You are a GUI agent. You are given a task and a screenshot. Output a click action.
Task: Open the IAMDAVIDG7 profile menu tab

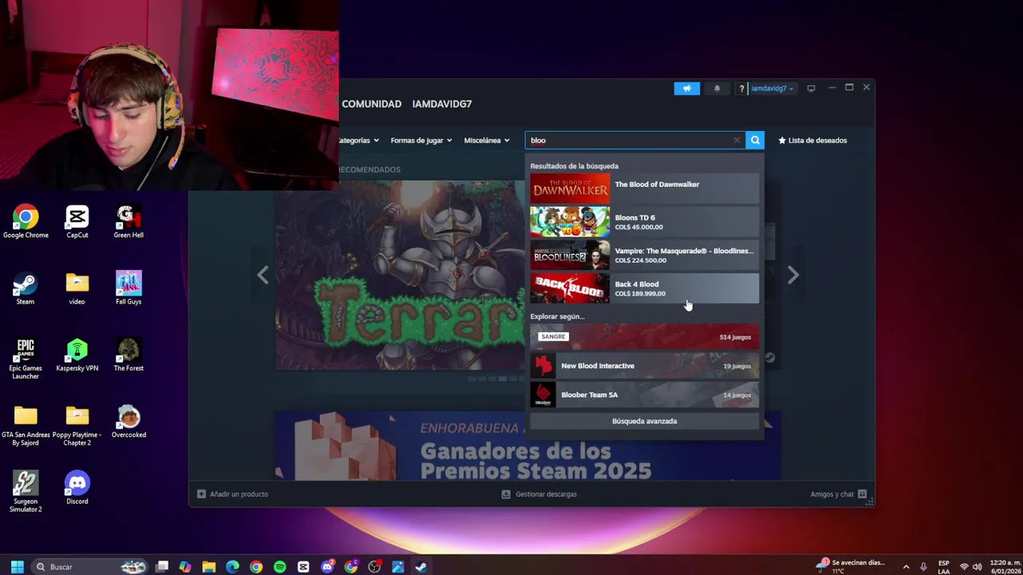click(x=442, y=104)
